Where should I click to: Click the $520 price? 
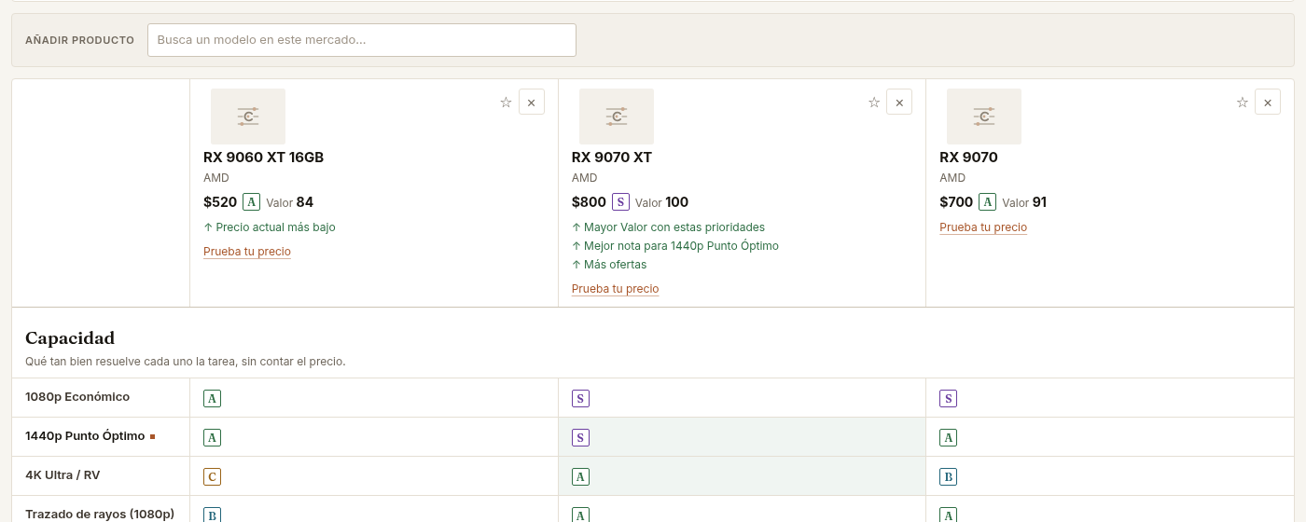[220, 202]
